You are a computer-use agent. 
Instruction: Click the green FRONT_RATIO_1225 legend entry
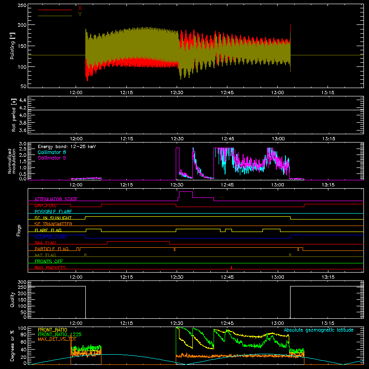(x=60, y=334)
